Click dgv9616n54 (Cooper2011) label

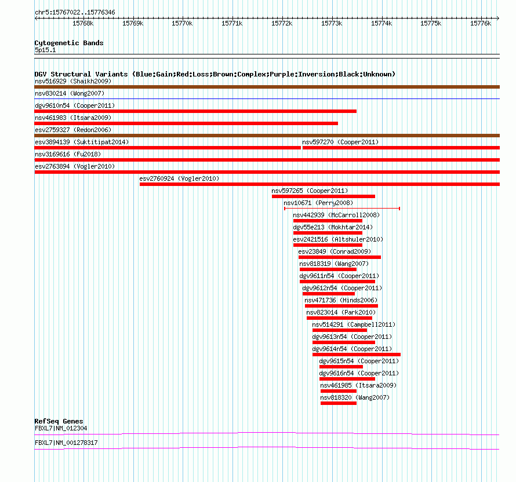(359, 373)
